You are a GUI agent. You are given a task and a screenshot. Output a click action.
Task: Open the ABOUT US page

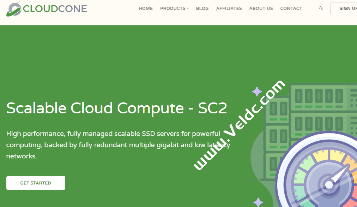click(x=261, y=8)
